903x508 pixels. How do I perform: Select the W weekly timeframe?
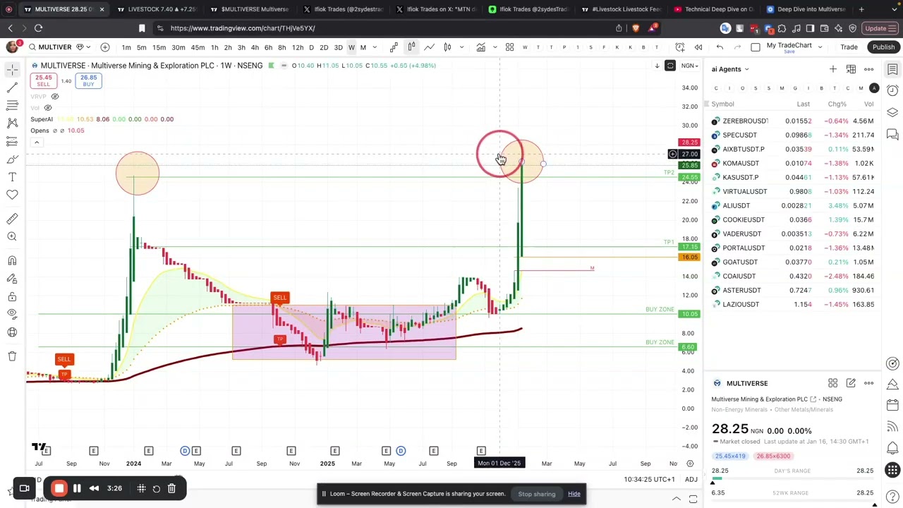pos(351,47)
